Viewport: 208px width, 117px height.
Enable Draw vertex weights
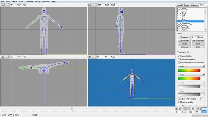coord(179,59)
